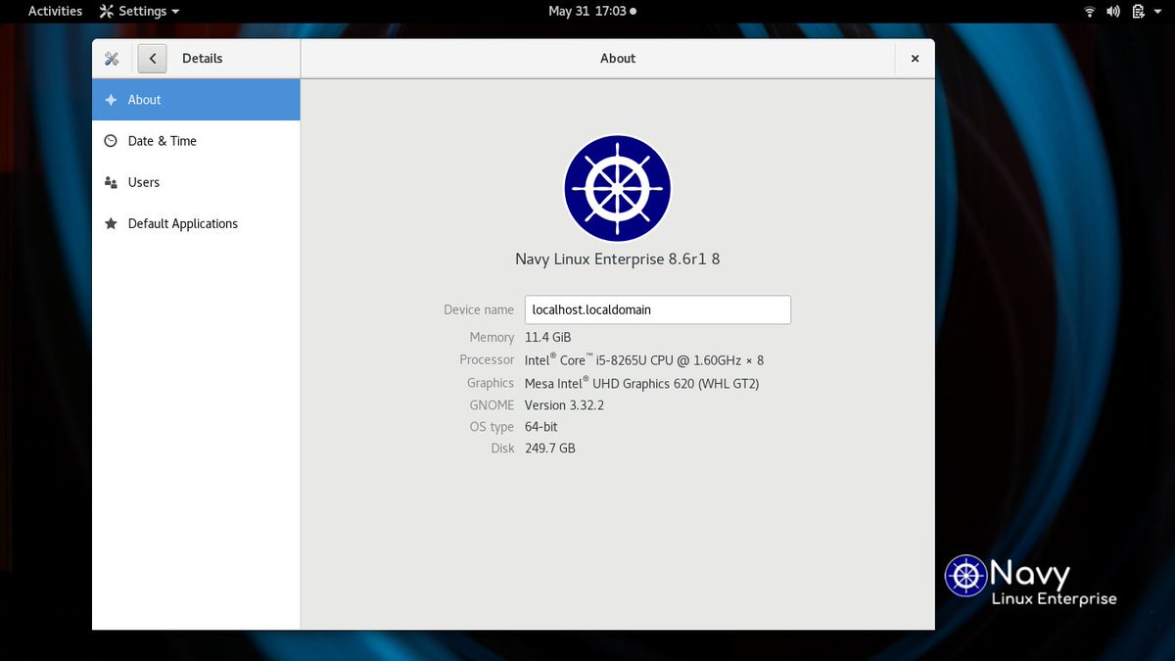This screenshot has height=661, width=1175.
Task: Click the OS type value '64-bit'
Action: 541,427
